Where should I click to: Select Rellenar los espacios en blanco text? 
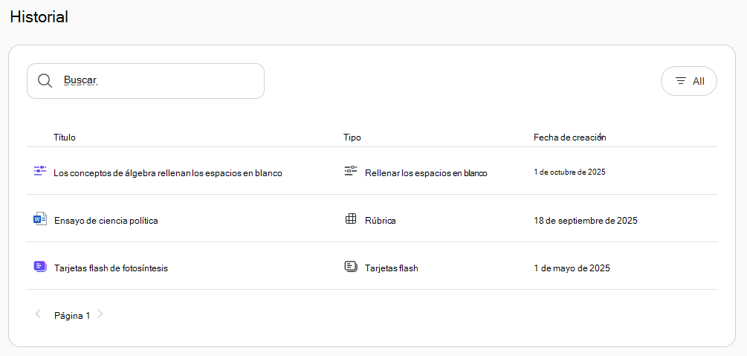point(426,173)
